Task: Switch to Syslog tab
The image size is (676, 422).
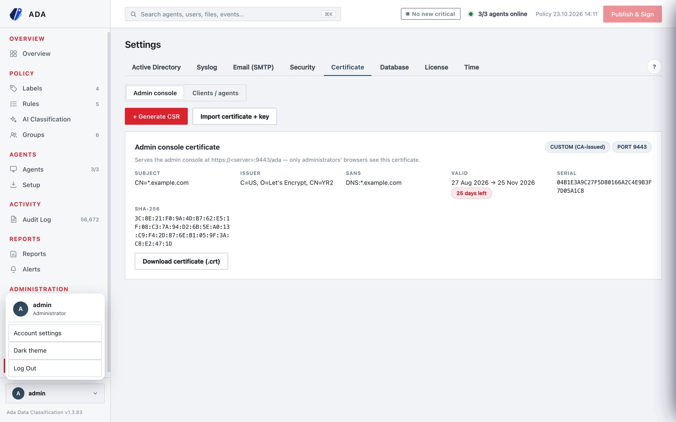Action: pos(207,67)
